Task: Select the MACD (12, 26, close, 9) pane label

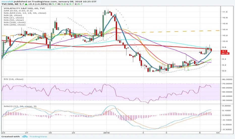Action: point(20,106)
